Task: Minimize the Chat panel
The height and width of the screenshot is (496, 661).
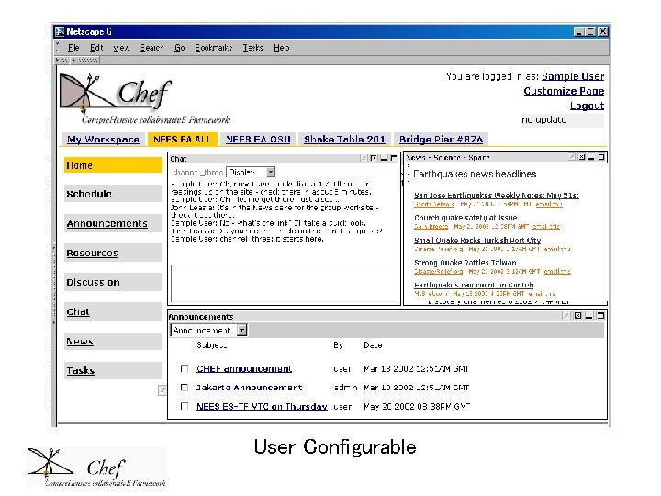Action: (384, 158)
